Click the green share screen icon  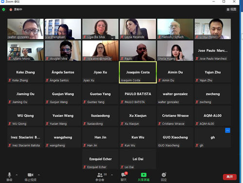click(143, 175)
